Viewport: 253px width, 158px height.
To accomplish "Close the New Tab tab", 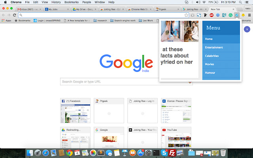I will point(233,9).
